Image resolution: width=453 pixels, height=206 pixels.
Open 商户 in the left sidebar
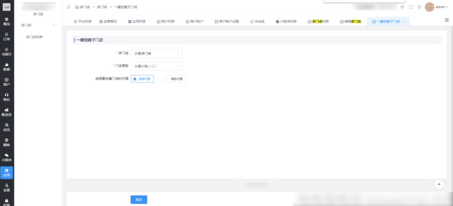pyautogui.click(x=6, y=82)
